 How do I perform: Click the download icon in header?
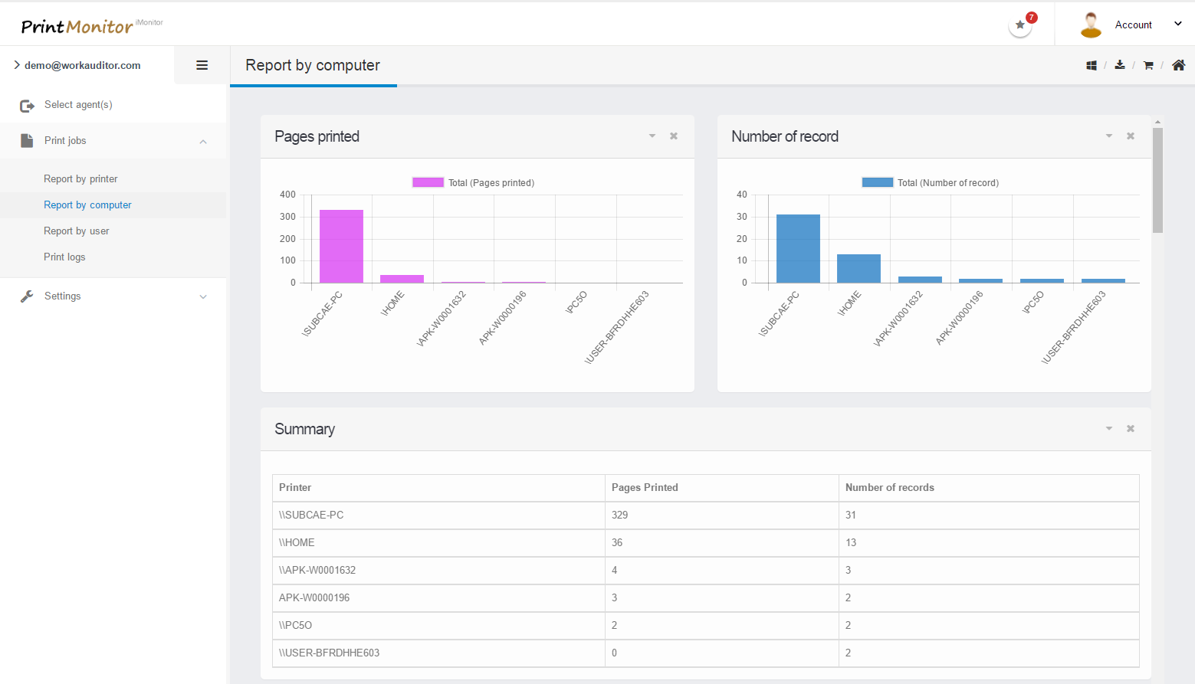(x=1120, y=65)
